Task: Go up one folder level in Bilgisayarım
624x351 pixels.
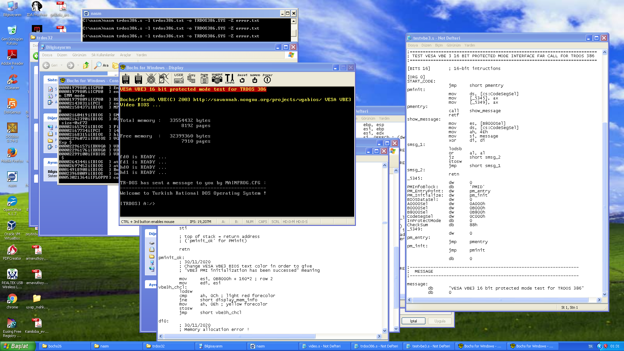Action: coord(86,65)
